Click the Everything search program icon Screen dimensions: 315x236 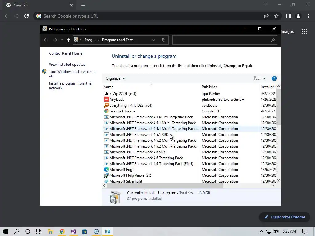(106, 105)
